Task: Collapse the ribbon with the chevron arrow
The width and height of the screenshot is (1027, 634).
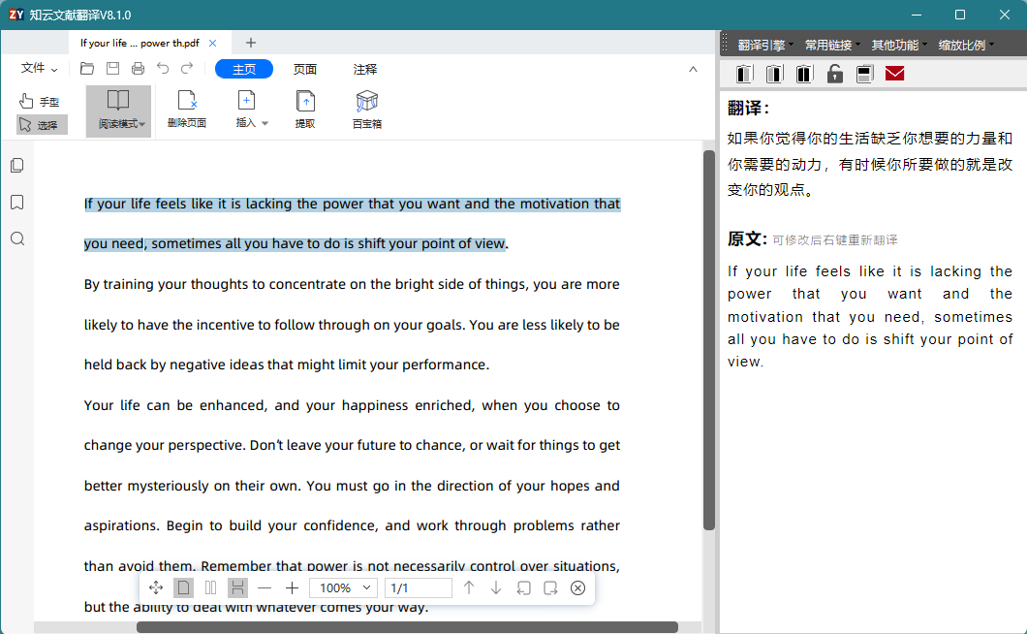Action: click(x=693, y=69)
